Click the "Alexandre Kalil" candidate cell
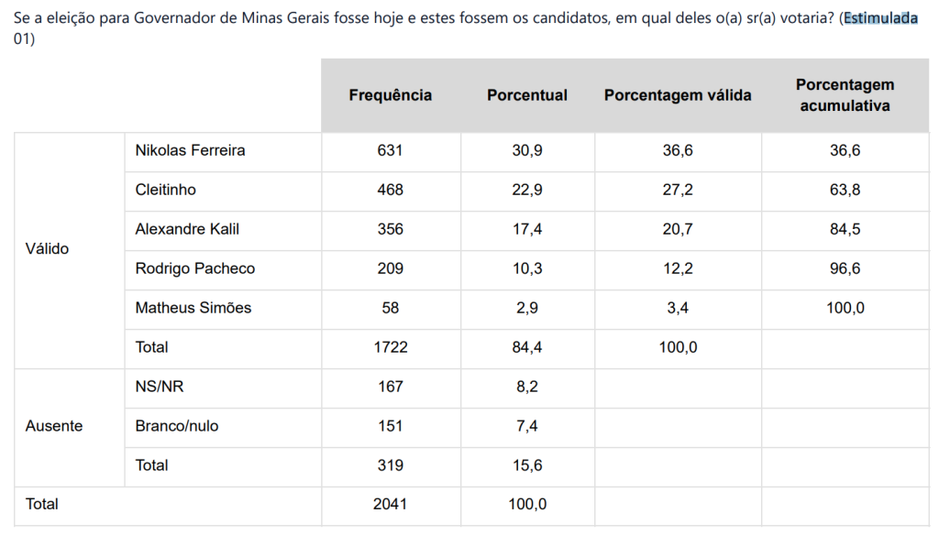The width and height of the screenshot is (939, 546). click(187, 229)
